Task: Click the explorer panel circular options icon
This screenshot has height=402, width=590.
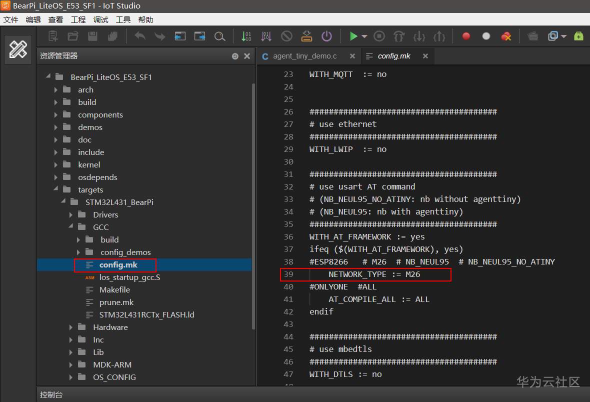Action: click(x=235, y=56)
